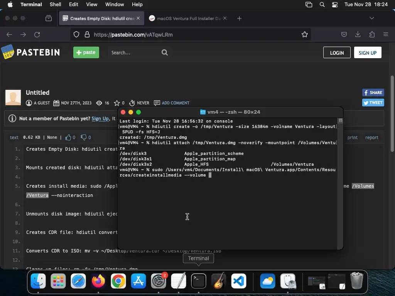The image size is (395, 296).
Task: Open the Save to Pocket icon
Action: [344, 34]
